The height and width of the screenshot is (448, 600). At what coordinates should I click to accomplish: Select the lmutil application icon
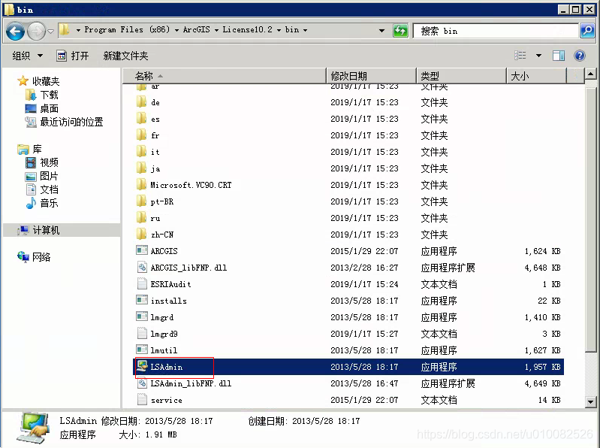142,350
